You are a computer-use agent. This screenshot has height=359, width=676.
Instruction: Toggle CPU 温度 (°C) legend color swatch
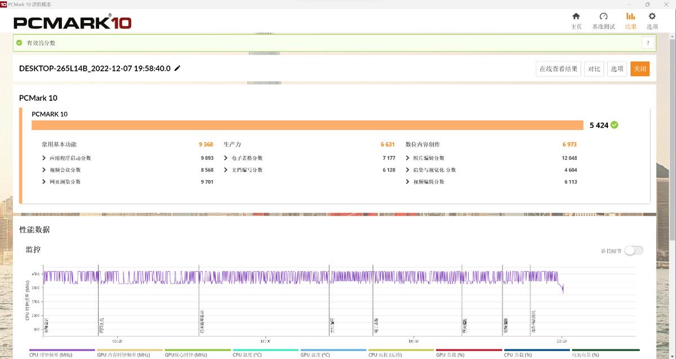(x=265, y=350)
